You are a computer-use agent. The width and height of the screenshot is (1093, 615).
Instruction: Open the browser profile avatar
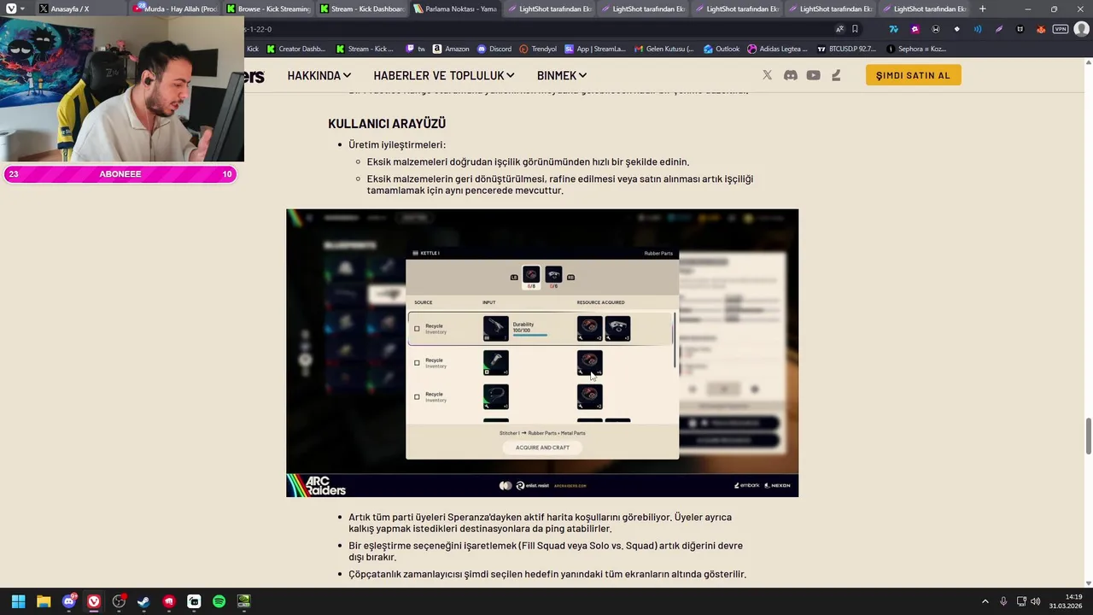[x=1082, y=29]
